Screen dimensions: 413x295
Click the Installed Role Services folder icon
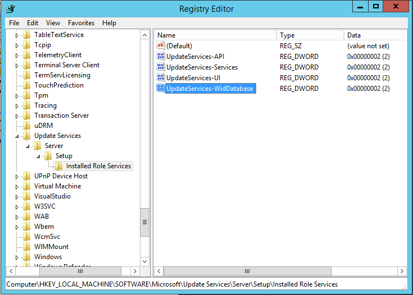pyautogui.click(x=58, y=166)
